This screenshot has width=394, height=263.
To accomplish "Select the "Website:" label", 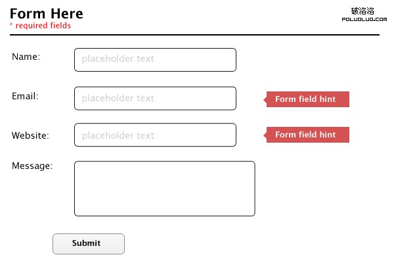I will (x=30, y=135).
